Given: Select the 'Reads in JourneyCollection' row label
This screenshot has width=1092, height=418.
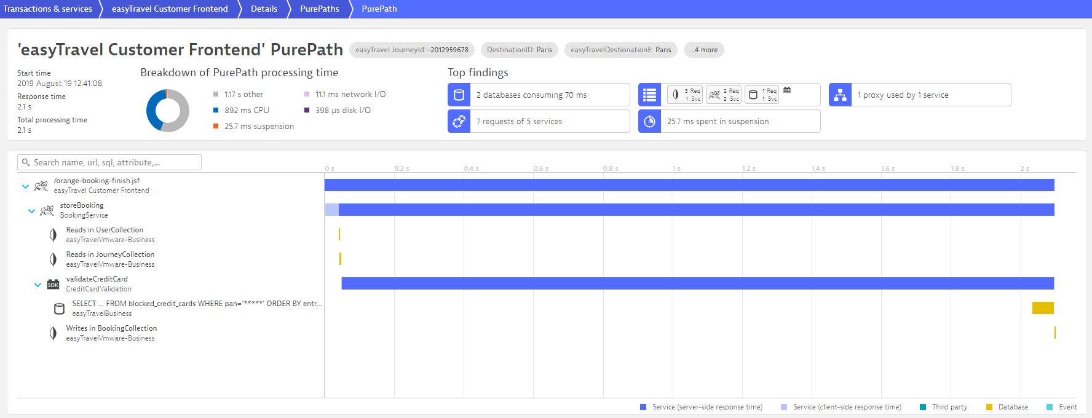Looking at the screenshot, I should pyautogui.click(x=110, y=259).
